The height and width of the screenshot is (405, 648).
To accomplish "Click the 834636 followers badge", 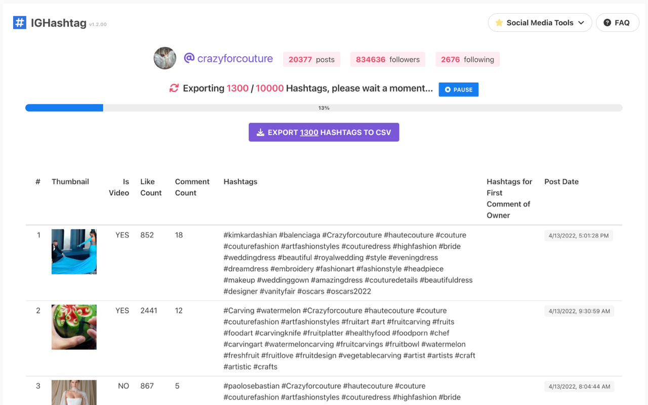I will coord(387,59).
